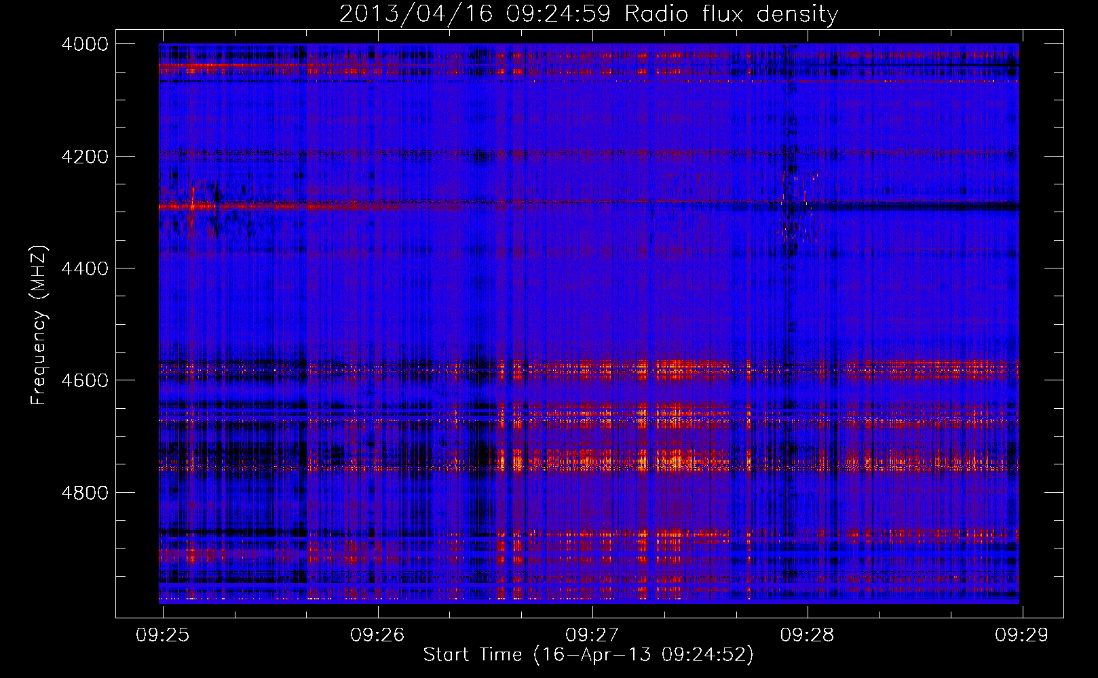
Task: Click the 09:29 time axis label
Action: [1022, 635]
